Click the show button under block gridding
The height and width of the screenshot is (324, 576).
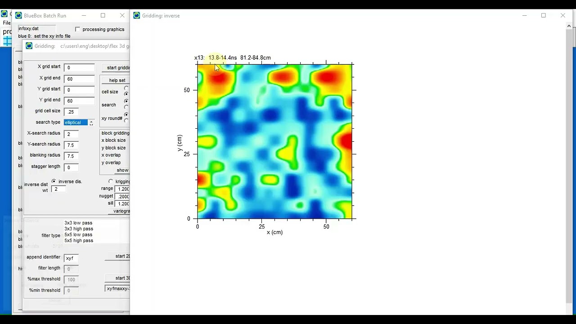(x=122, y=171)
